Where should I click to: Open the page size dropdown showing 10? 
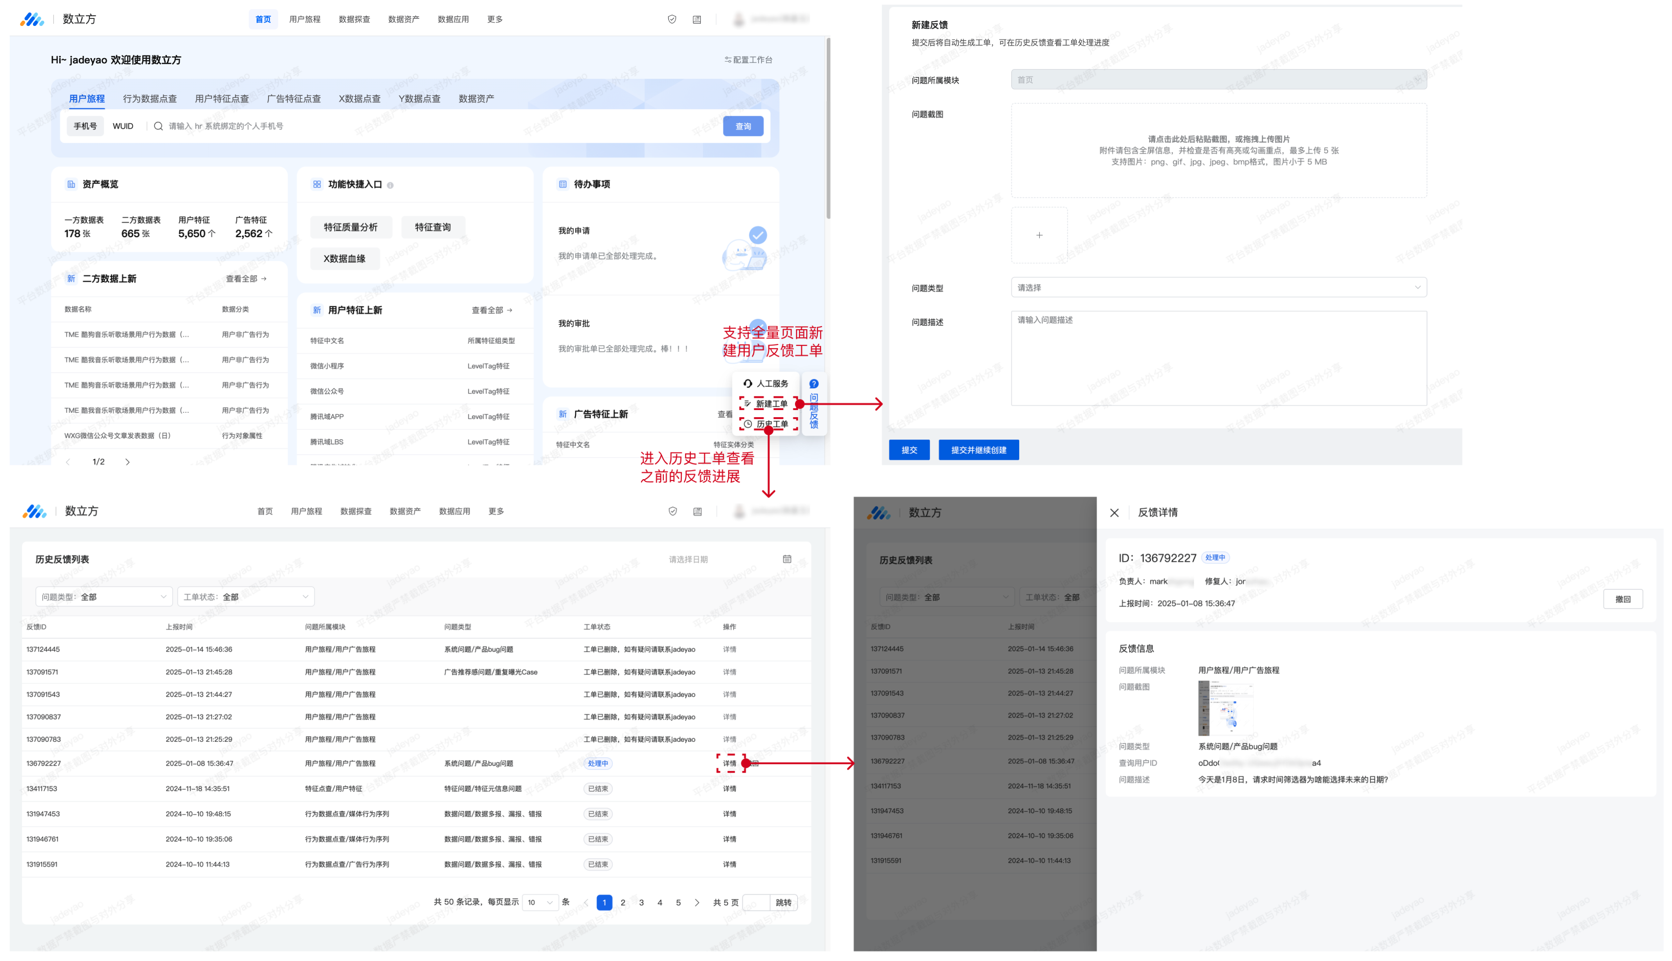point(540,902)
